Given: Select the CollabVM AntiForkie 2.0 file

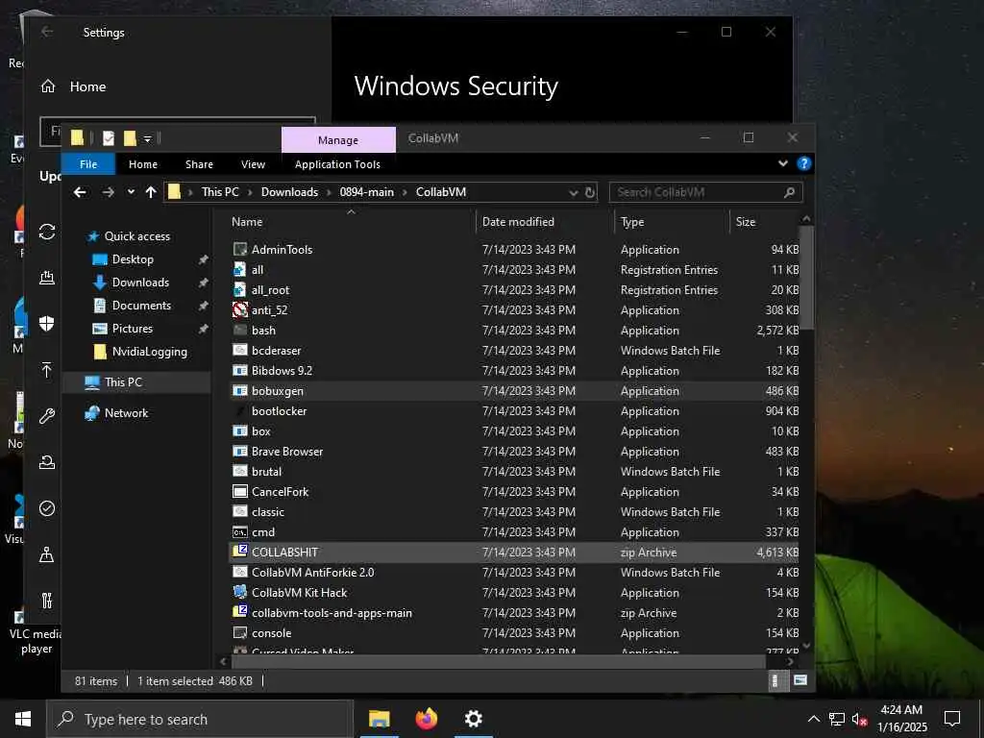Looking at the screenshot, I should click(515, 573).
